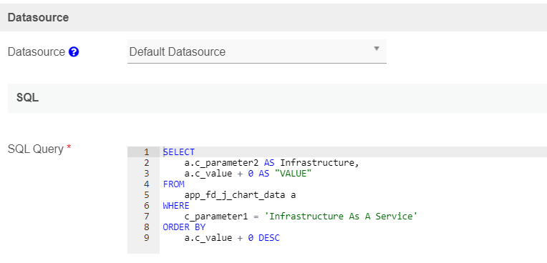547x263 pixels.
Task: Click line number 4 in gutter
Action: [x=146, y=184]
